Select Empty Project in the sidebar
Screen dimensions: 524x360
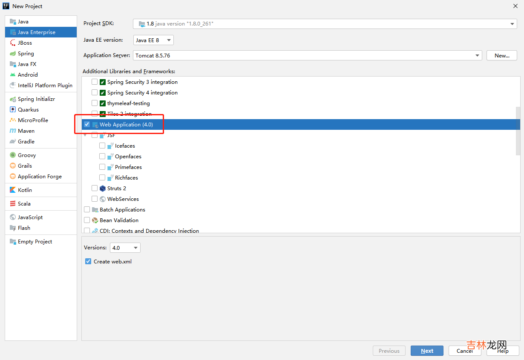[x=35, y=242]
